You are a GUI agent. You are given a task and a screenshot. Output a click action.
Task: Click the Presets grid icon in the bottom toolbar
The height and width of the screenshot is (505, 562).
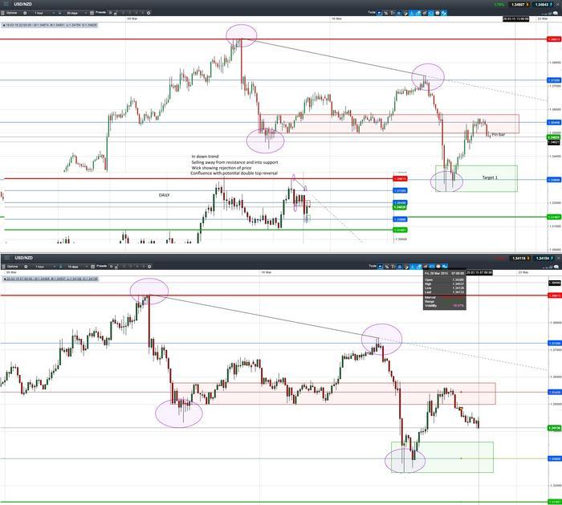pyautogui.click(x=92, y=267)
